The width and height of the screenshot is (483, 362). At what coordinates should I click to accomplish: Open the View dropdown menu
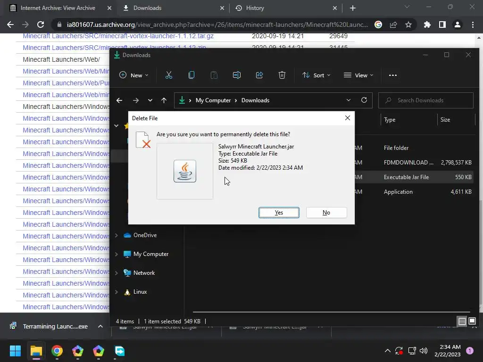pos(358,75)
